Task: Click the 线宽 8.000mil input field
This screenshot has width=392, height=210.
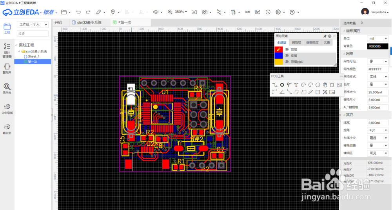Action: 377,123
